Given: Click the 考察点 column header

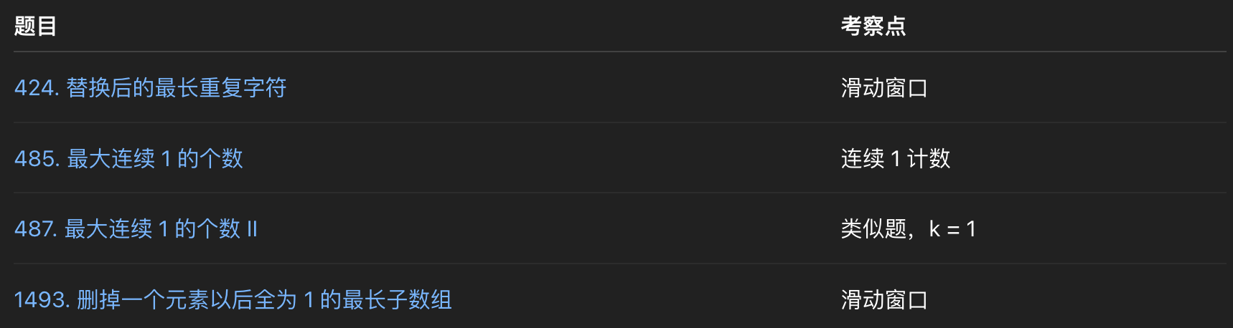Looking at the screenshot, I should click(x=873, y=26).
